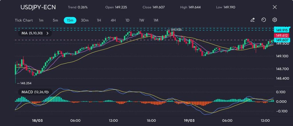The width and height of the screenshot is (293, 126).
Task: Click the red 149.612 price tag
Action: [x=281, y=35]
